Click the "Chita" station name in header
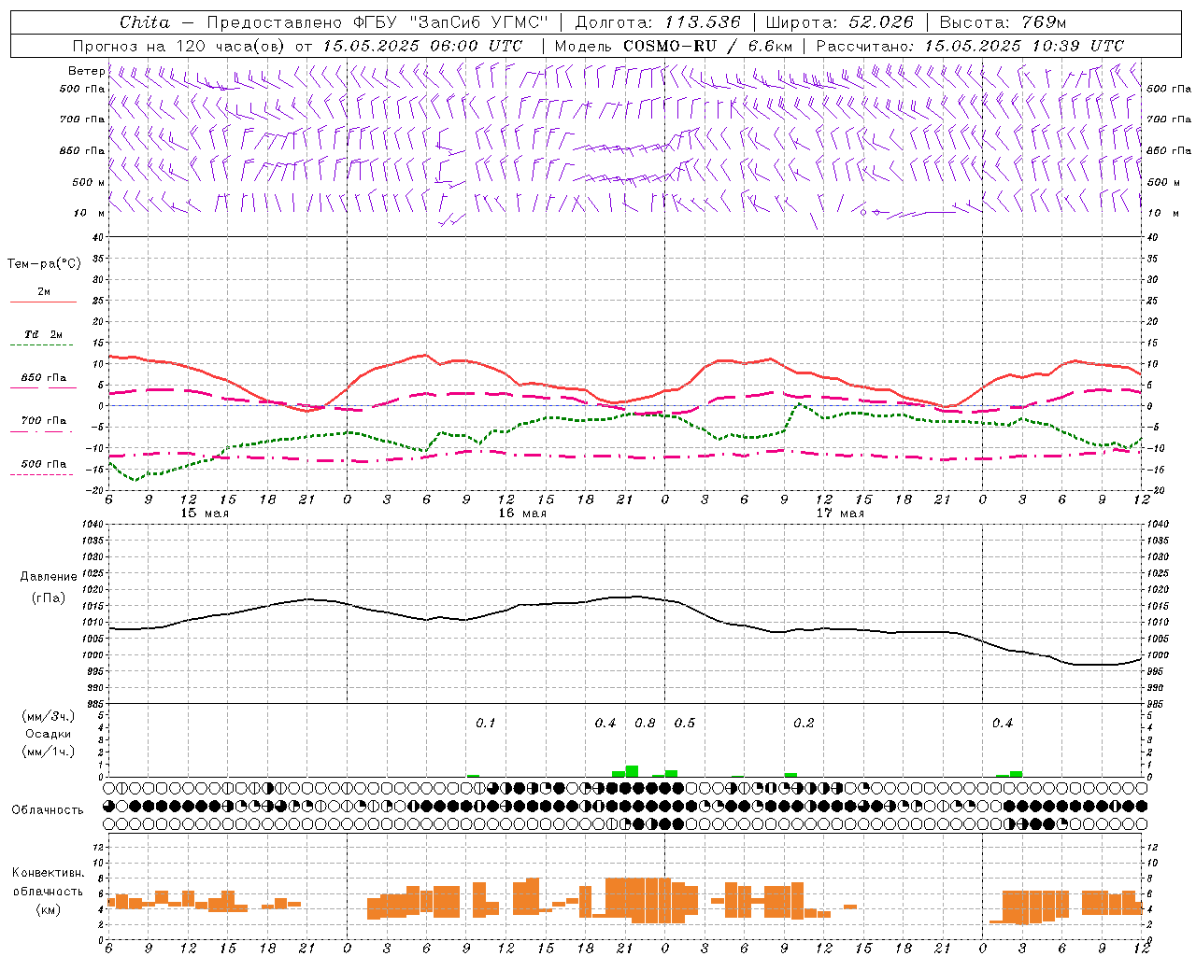 [x=145, y=22]
